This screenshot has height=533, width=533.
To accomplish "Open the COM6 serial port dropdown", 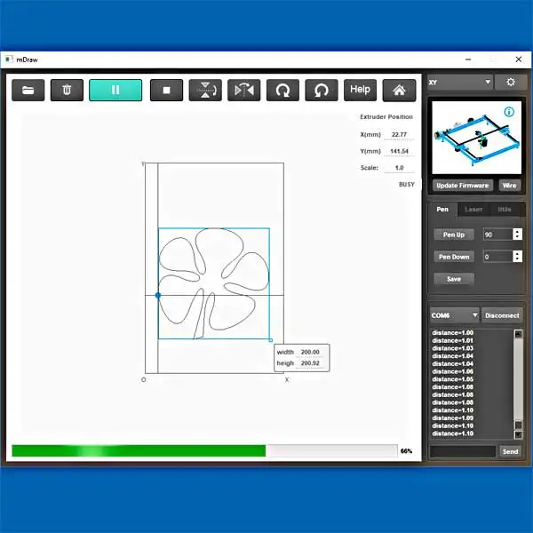I will click(454, 315).
